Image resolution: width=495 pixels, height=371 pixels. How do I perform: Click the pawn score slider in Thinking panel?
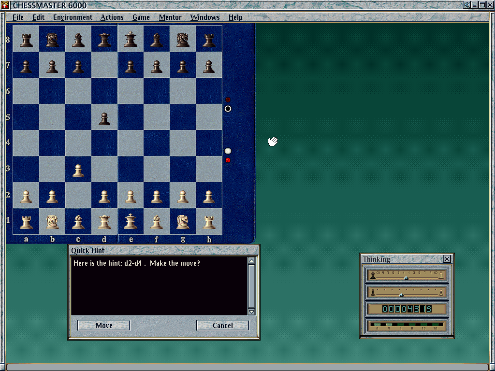407,292
